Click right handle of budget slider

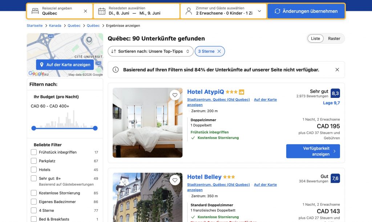(x=95, y=128)
